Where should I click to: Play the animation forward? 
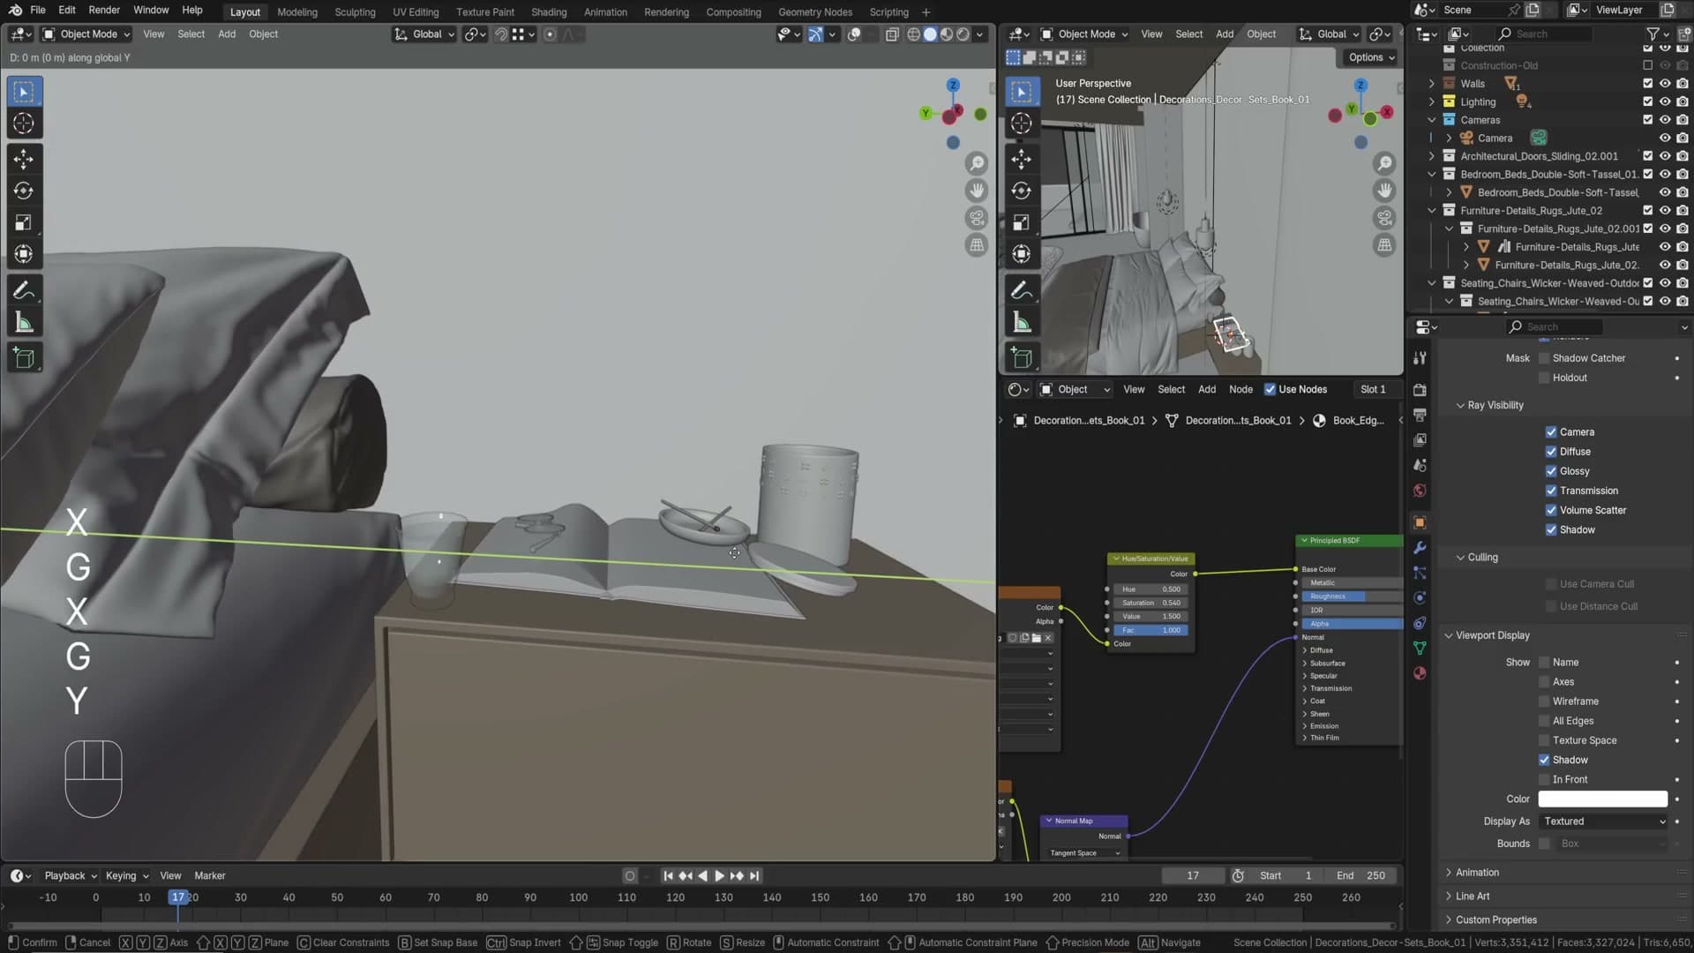click(719, 876)
